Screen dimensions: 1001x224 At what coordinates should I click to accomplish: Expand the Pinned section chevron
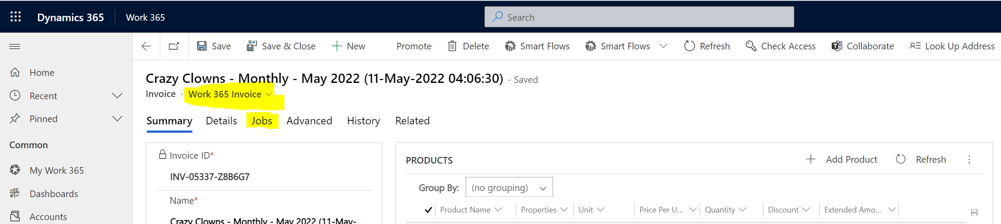pyautogui.click(x=117, y=119)
